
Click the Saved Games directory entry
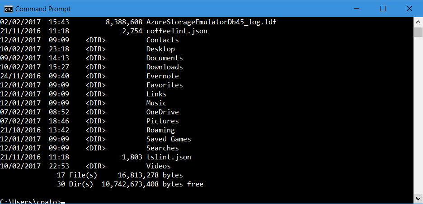click(169, 139)
